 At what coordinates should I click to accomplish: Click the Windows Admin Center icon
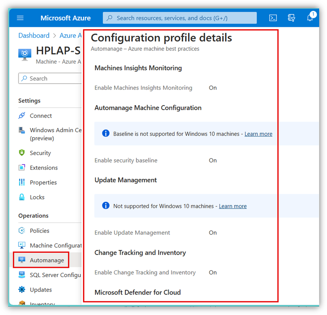pos(22,130)
